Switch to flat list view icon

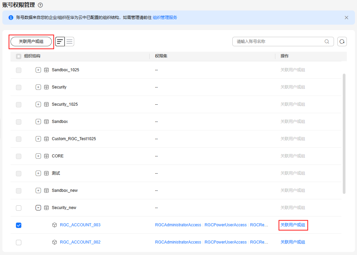pos(69,42)
